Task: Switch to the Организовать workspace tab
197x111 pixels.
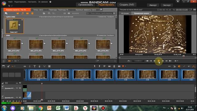Action: tap(86, 5)
